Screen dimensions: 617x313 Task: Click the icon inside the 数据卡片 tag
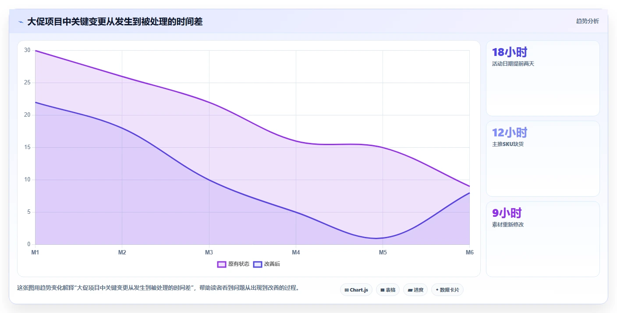tap(437, 290)
